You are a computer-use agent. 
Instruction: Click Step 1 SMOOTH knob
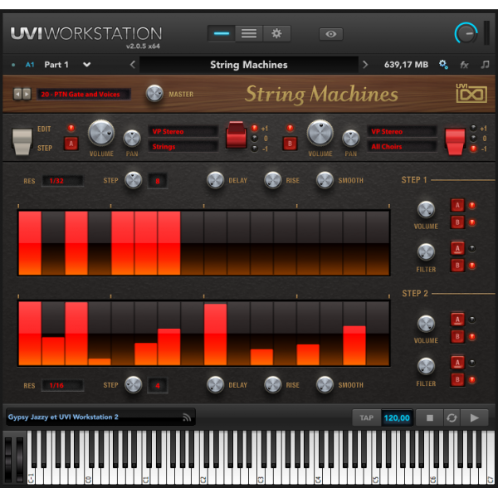coord(325,180)
